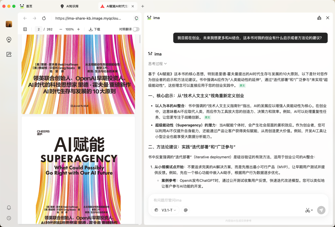335x227 pixels.
Task: Switch to the 首页 tab
Action: tap(26, 6)
